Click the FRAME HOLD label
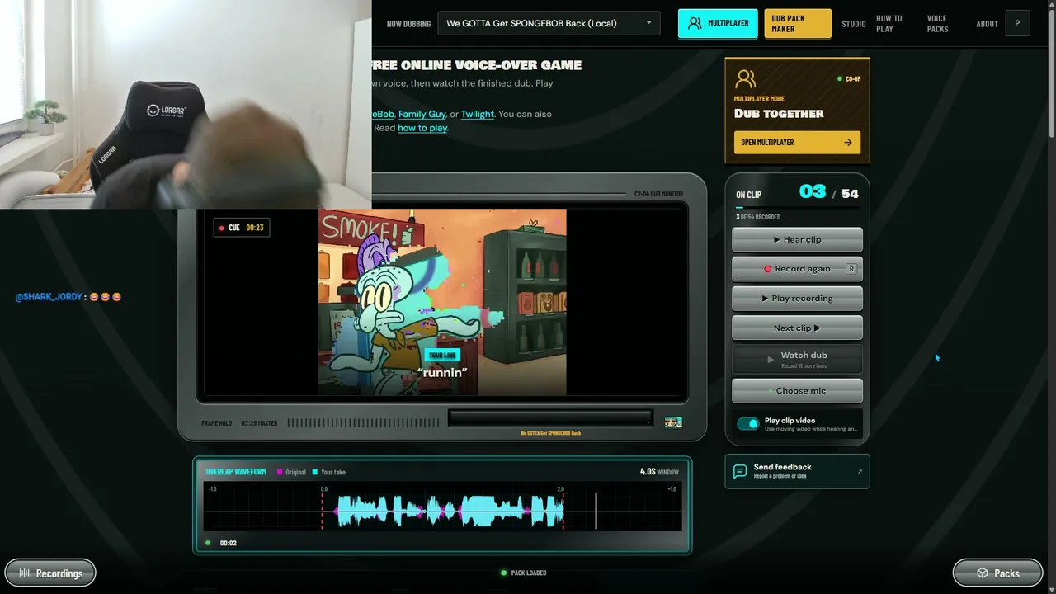Image resolution: width=1056 pixels, height=594 pixels. click(217, 423)
